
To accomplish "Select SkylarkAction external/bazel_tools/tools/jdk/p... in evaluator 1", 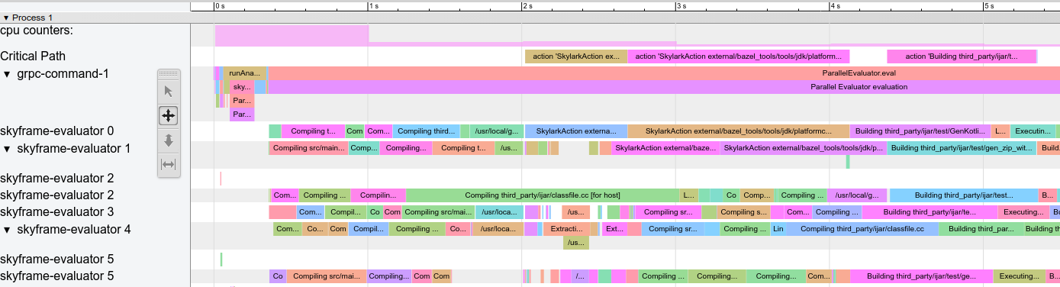I will (803, 148).
